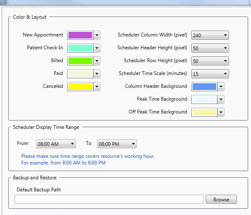Open the To time dropdown 08:00 PM
Image resolution: width=251 pixels, height=215 pixels.
click(117, 144)
